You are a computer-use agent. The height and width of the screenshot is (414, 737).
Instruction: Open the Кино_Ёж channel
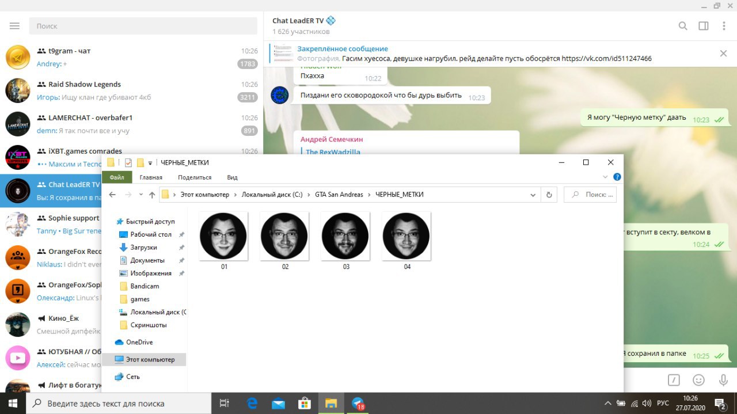[51, 325]
